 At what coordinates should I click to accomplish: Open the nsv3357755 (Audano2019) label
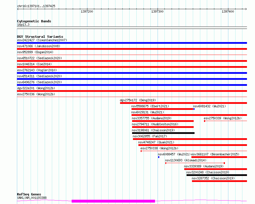pos(152,118)
